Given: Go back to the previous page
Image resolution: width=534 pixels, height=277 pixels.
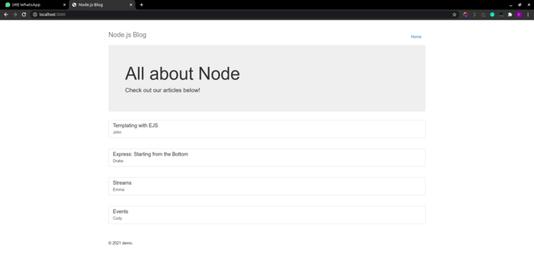Looking at the screenshot, I should pyautogui.click(x=6, y=14).
